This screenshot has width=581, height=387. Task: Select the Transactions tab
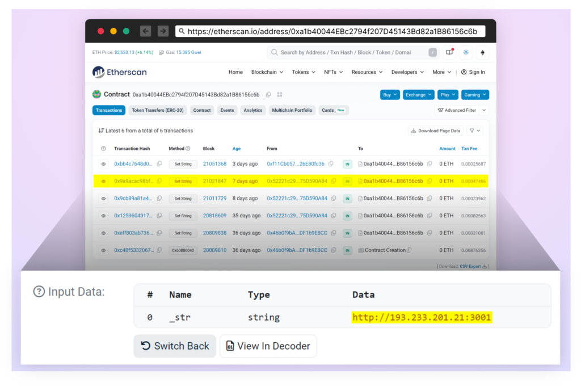coord(109,110)
